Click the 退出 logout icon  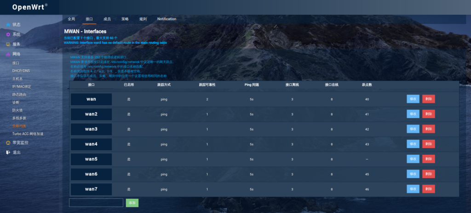(x=8, y=153)
